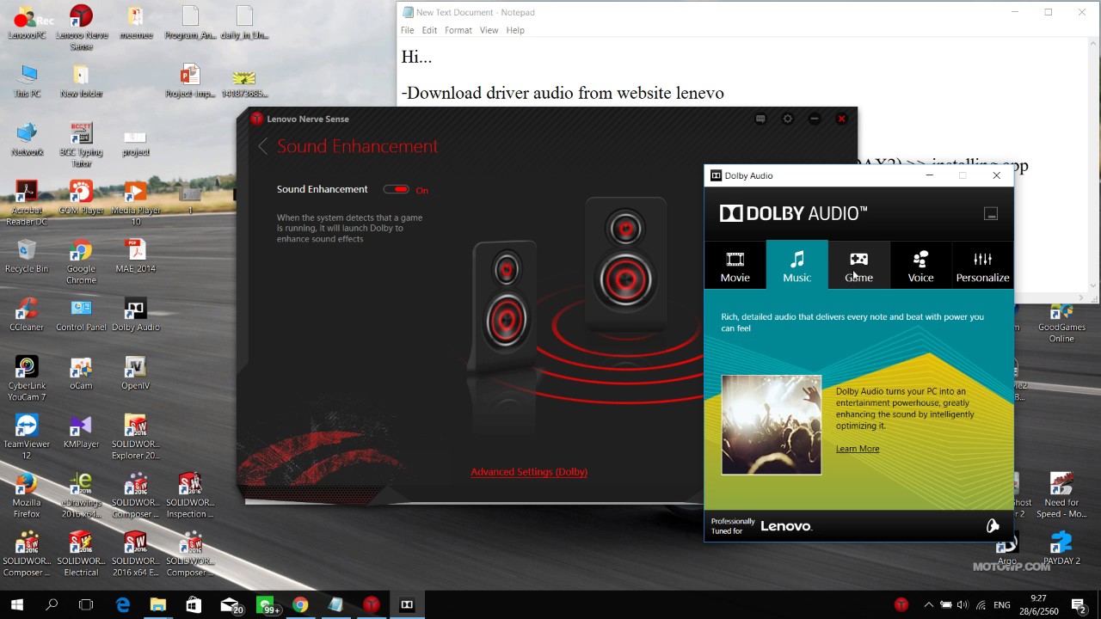This screenshot has width=1101, height=619.
Task: Open File Explorer from taskbar
Action: (x=158, y=605)
